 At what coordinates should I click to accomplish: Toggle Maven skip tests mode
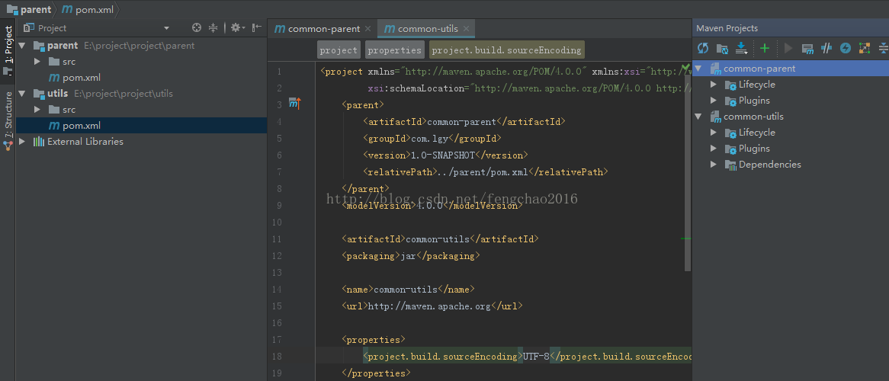coord(846,48)
